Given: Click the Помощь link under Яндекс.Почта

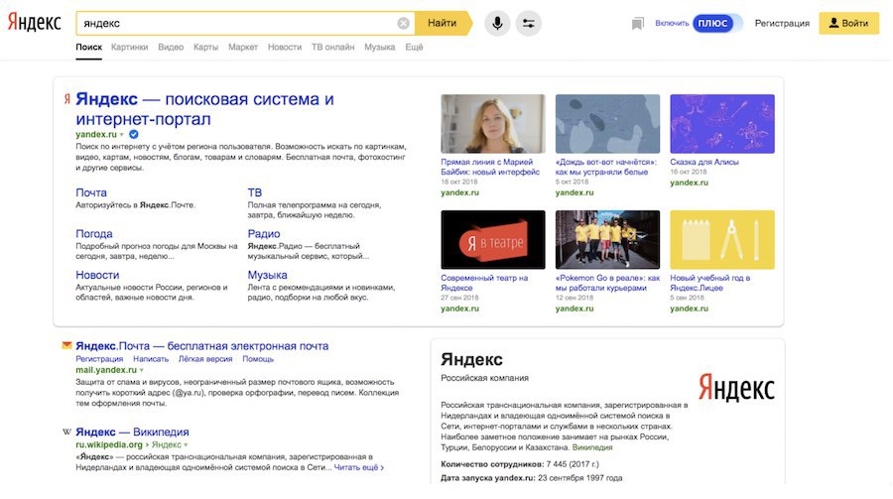Looking at the screenshot, I should [x=258, y=359].
